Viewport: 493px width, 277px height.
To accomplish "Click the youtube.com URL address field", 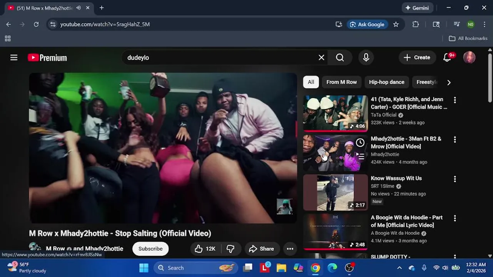I will (x=105, y=24).
